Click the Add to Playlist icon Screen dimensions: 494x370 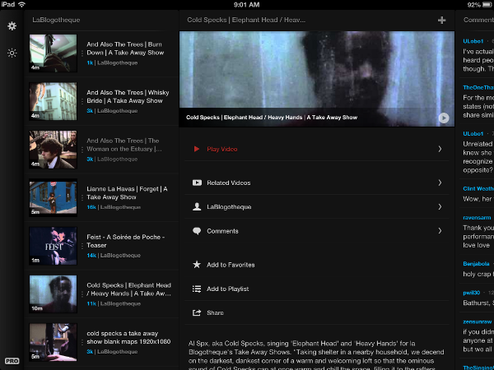click(x=197, y=289)
